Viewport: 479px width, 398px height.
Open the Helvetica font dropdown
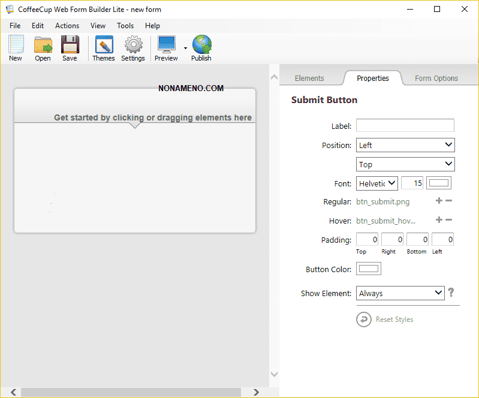click(x=376, y=183)
